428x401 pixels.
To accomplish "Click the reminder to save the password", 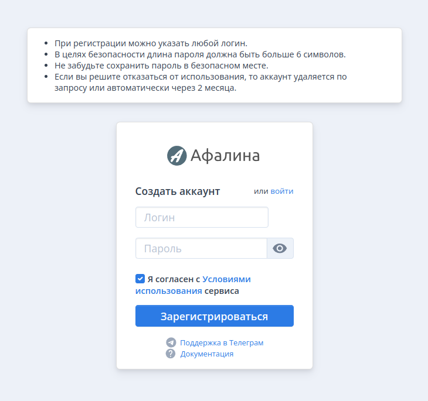I will click(x=161, y=66).
